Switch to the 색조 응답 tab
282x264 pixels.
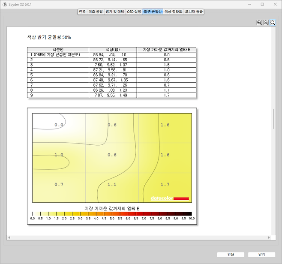95,12
